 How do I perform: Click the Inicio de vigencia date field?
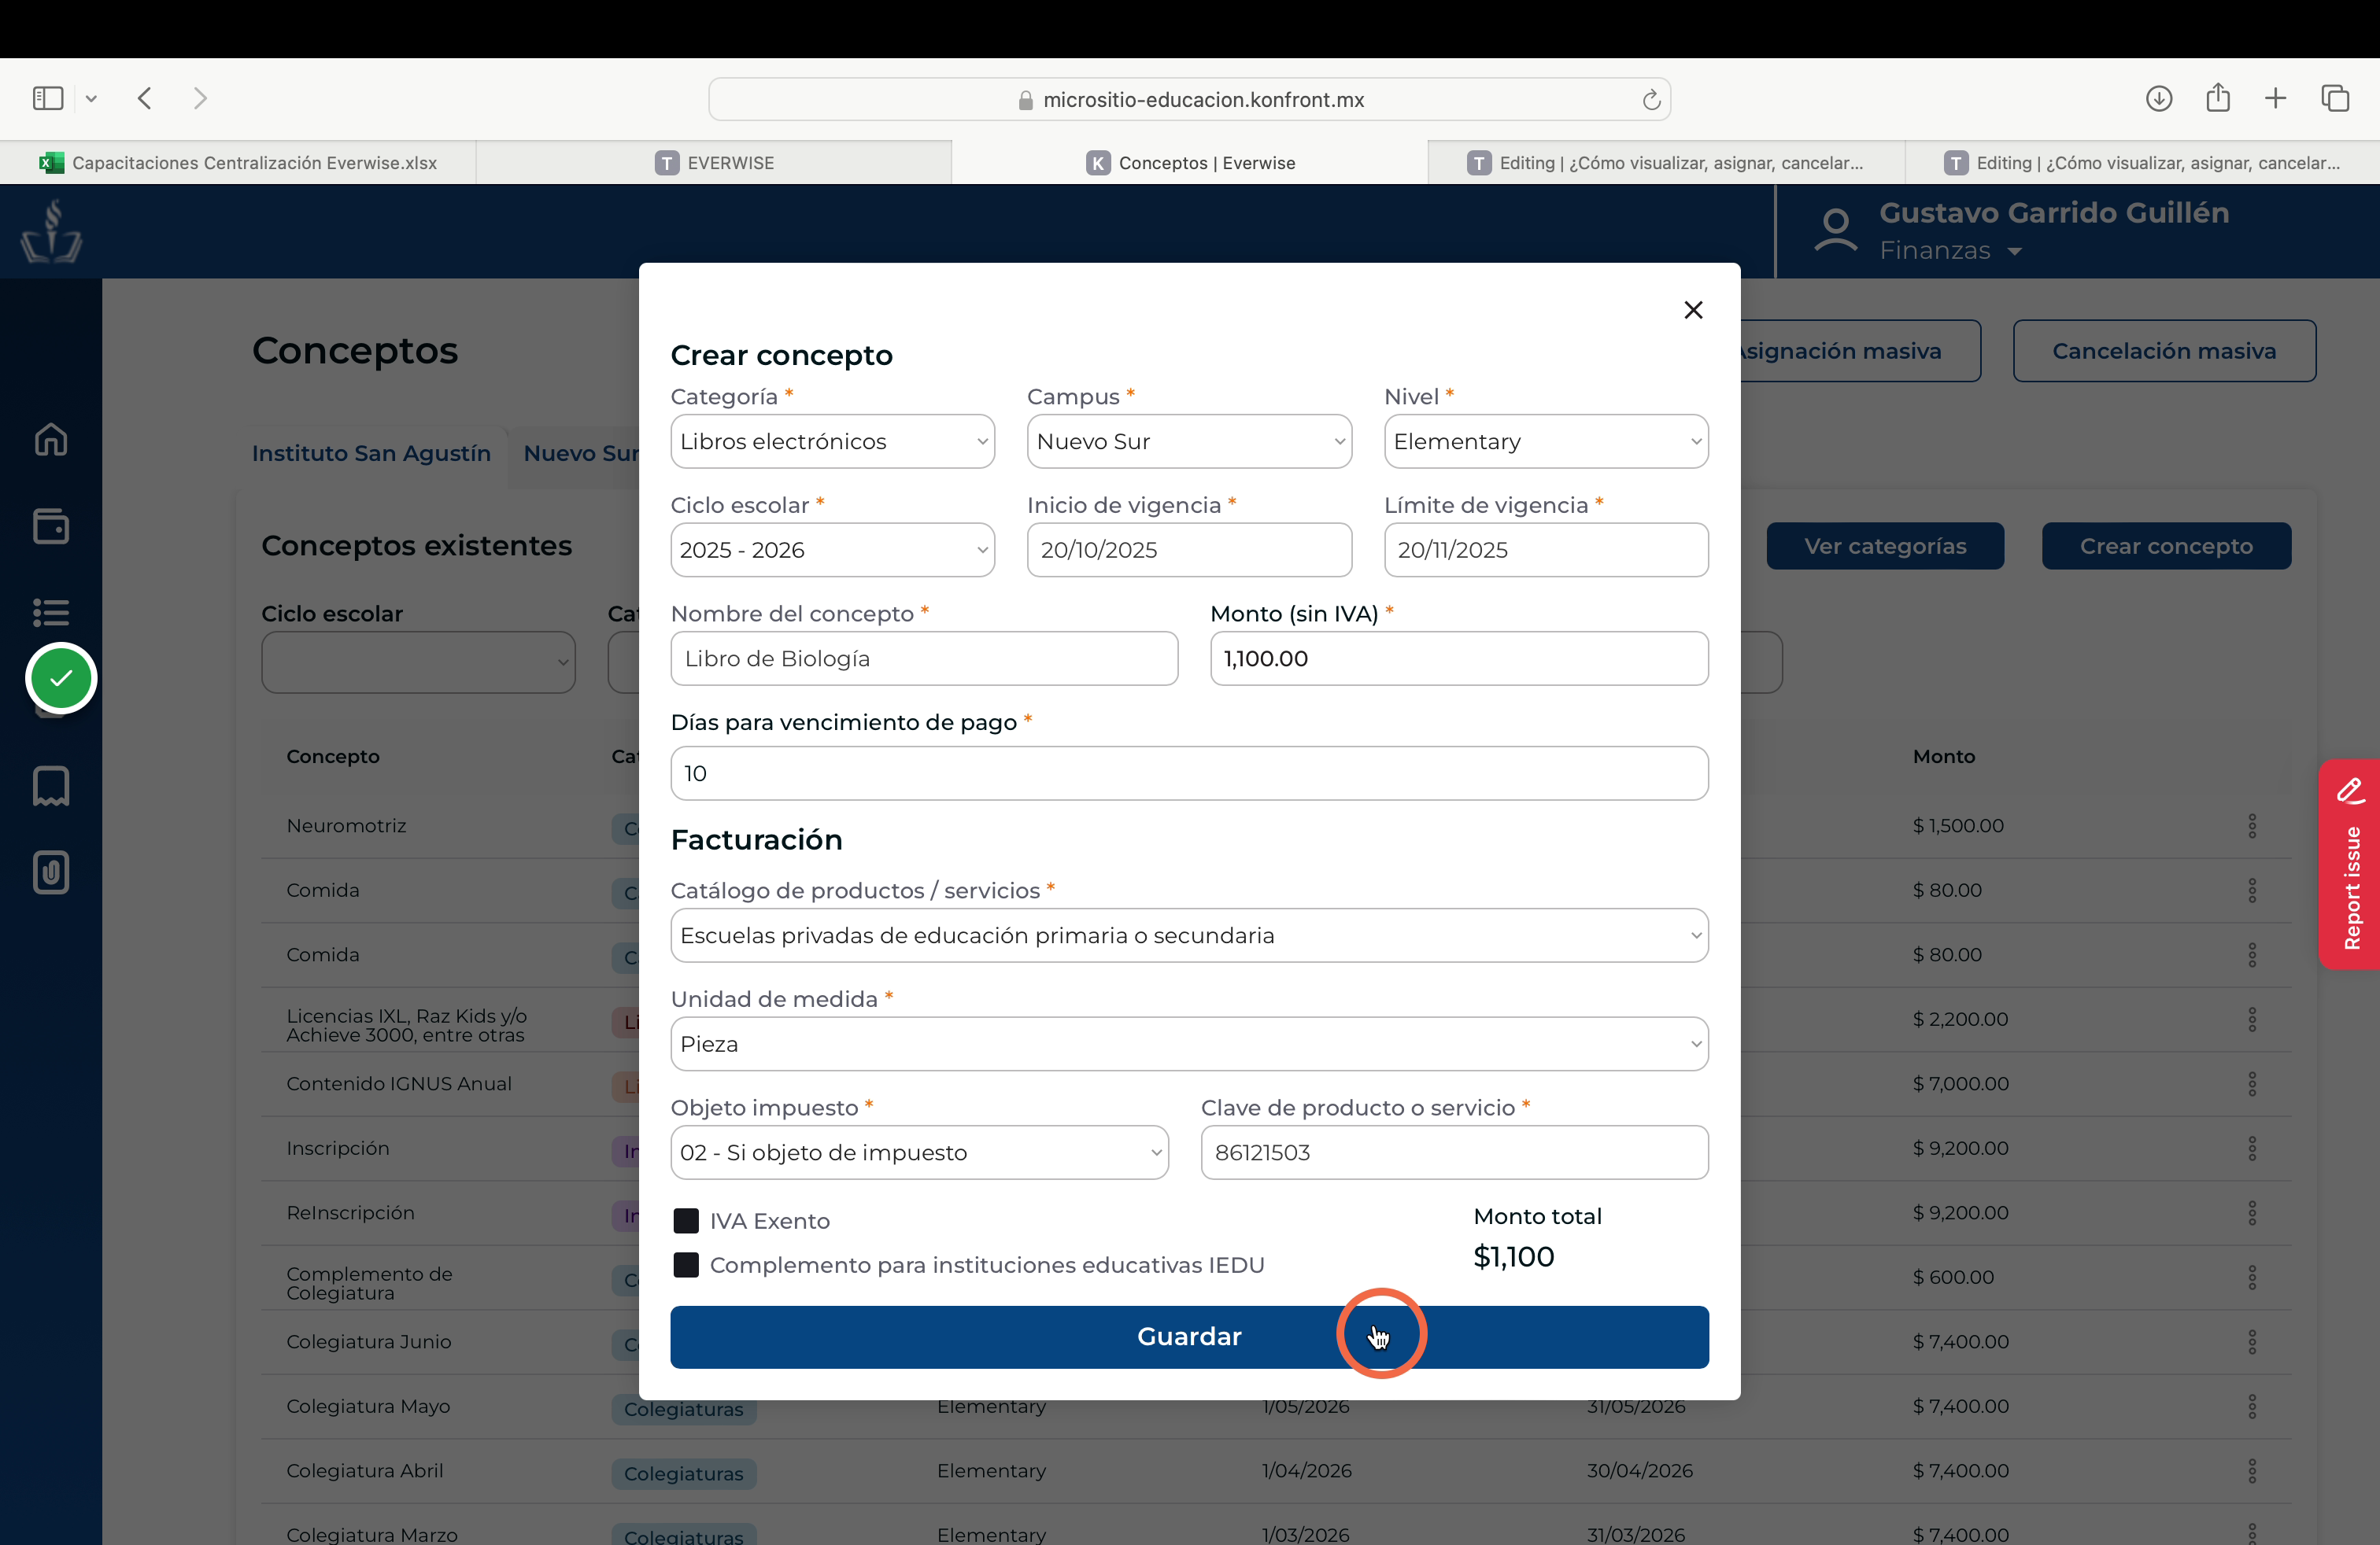[1189, 550]
